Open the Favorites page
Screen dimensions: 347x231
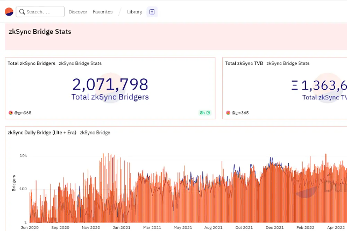coord(103,12)
